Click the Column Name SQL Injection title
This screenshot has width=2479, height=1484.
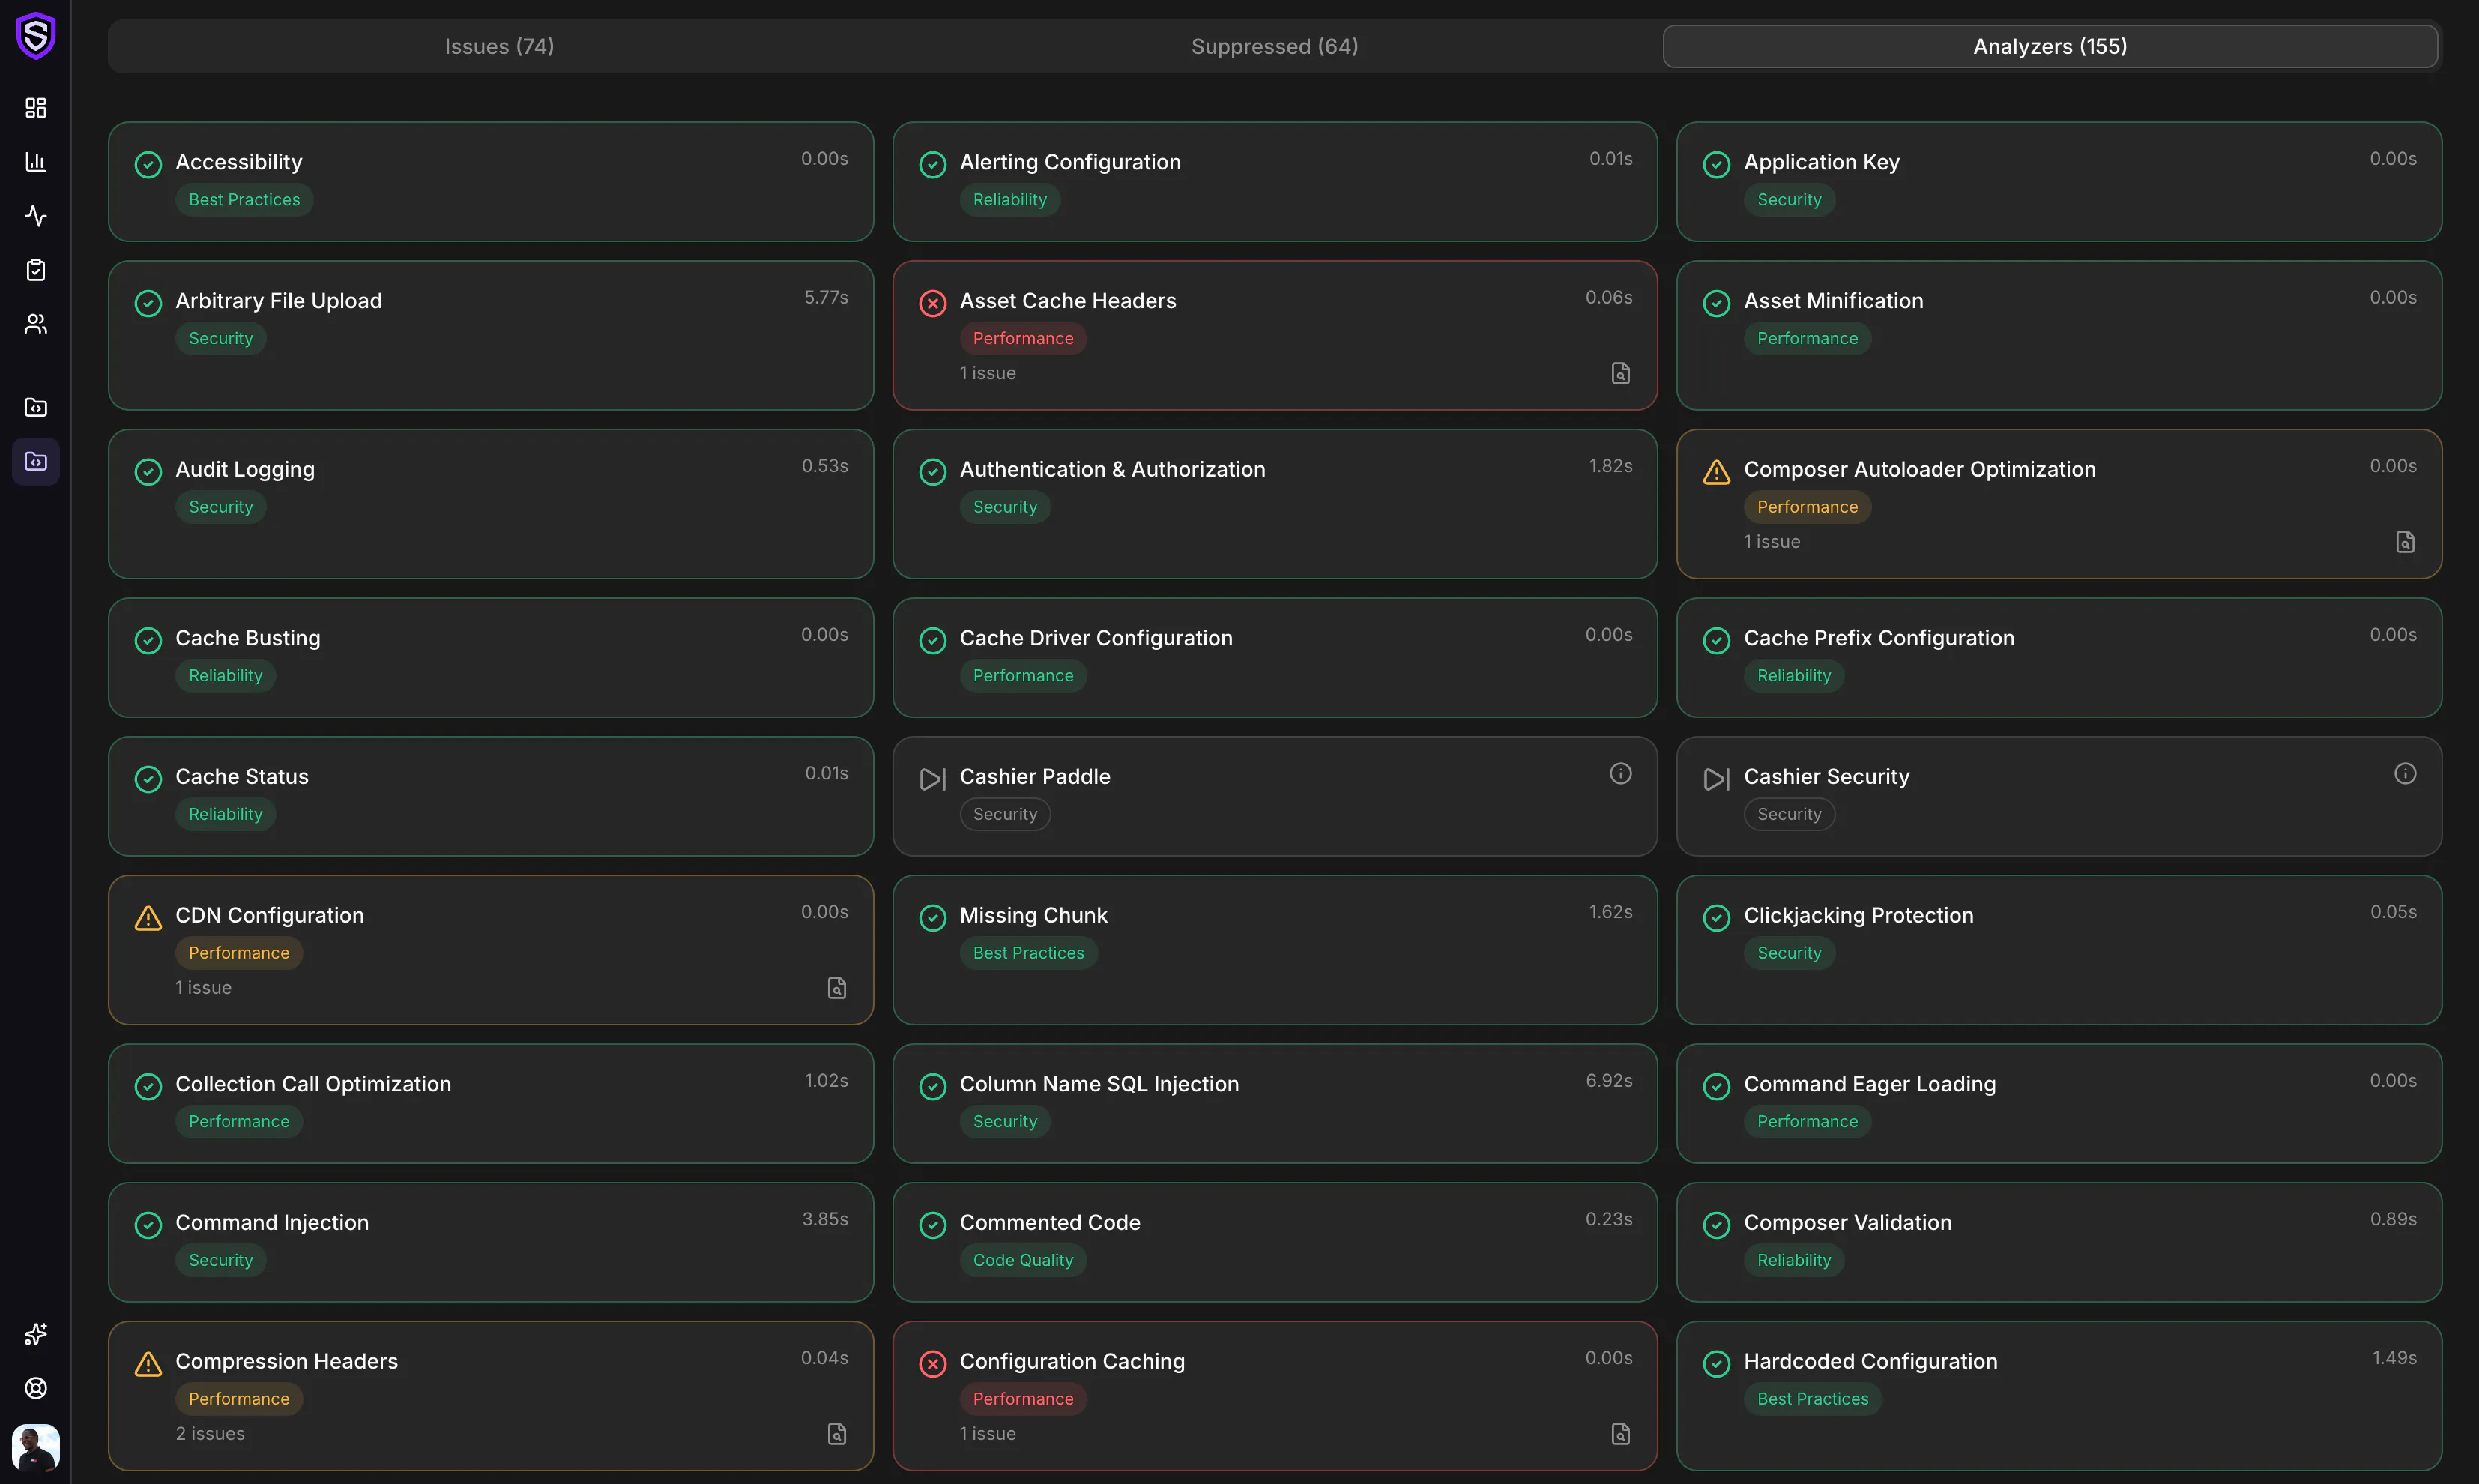coord(1099,1084)
